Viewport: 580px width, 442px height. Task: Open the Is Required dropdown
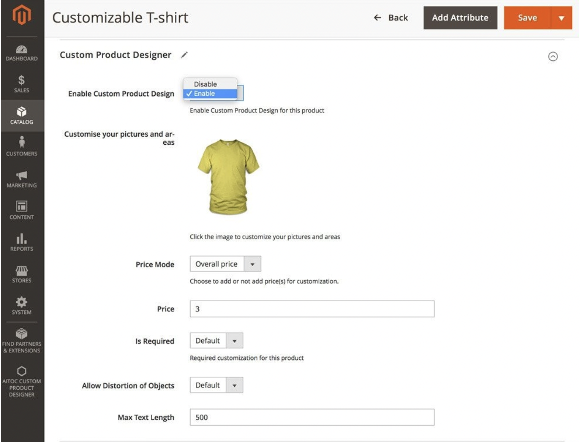click(216, 341)
